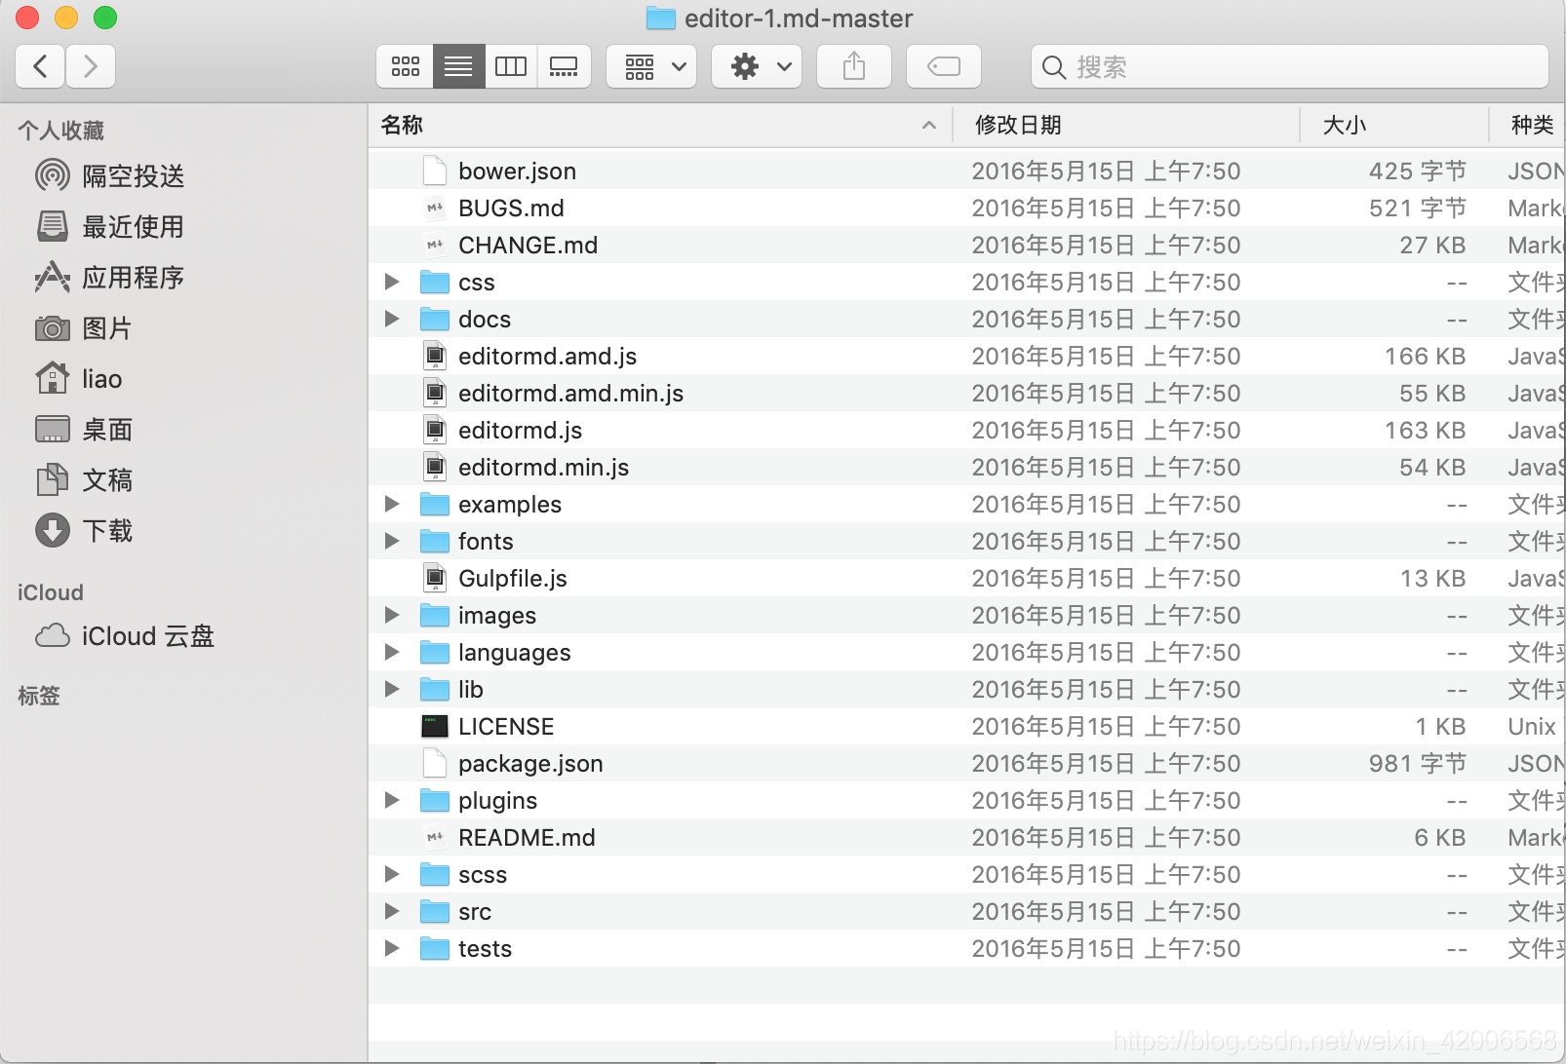Expand the scss folder triangle
Screen dimensions: 1566x1064
(x=392, y=874)
